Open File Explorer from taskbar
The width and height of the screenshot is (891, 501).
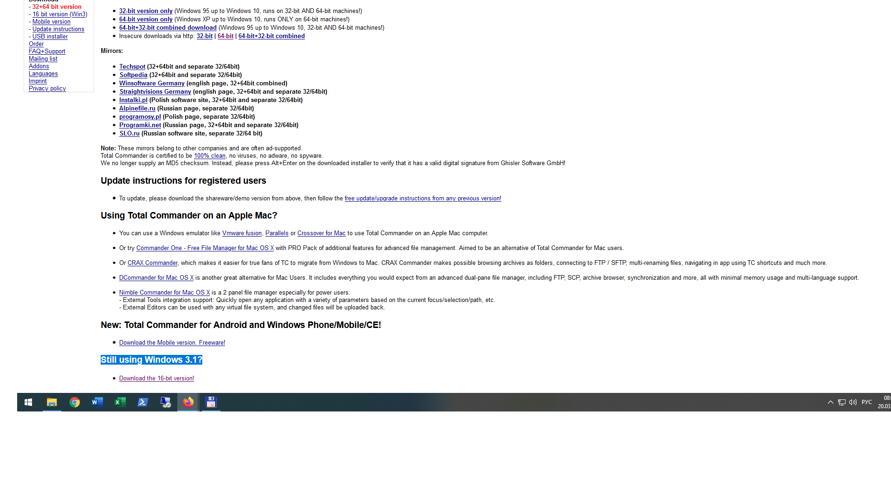(52, 402)
